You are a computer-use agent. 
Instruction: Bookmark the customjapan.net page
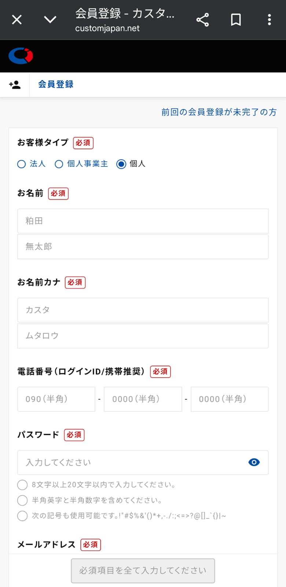tap(236, 19)
